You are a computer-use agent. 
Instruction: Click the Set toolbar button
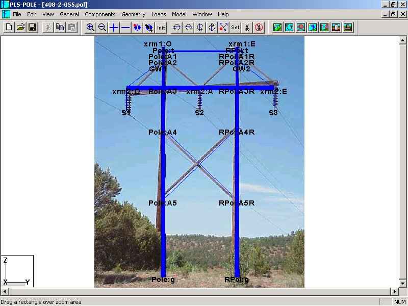pyautogui.click(x=235, y=28)
